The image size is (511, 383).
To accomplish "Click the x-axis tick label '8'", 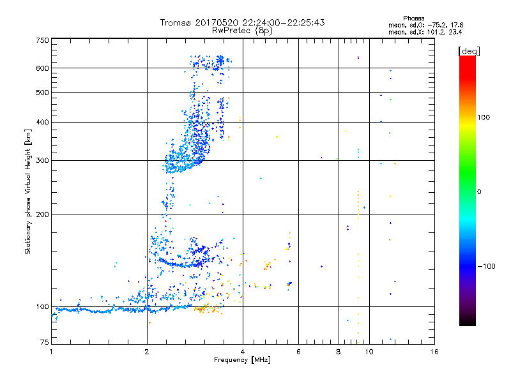I will (x=339, y=352).
